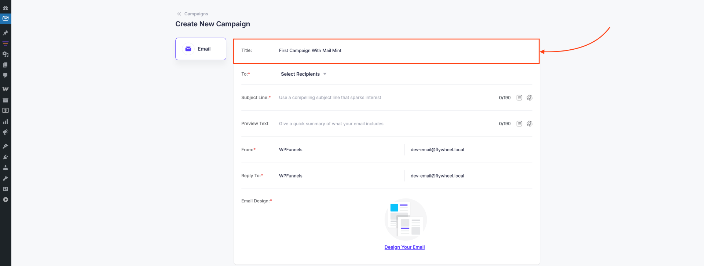Open the Posts pushpin icon in sidebar

[5, 33]
